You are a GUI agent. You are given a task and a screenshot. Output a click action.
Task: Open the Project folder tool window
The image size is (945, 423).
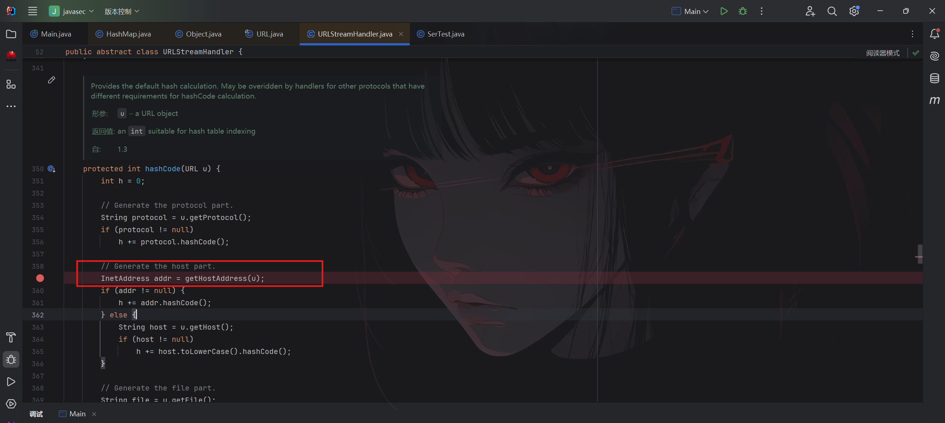11,34
